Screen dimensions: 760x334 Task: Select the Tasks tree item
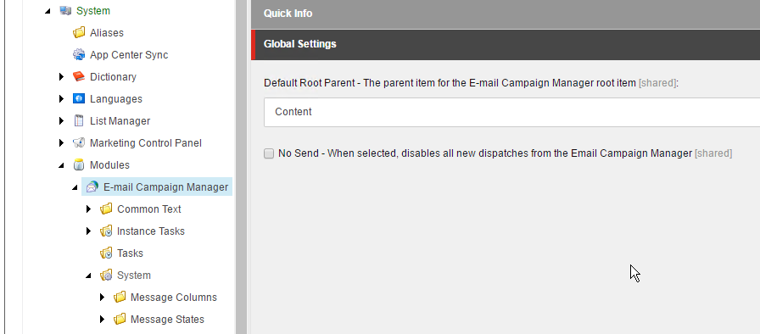130,253
